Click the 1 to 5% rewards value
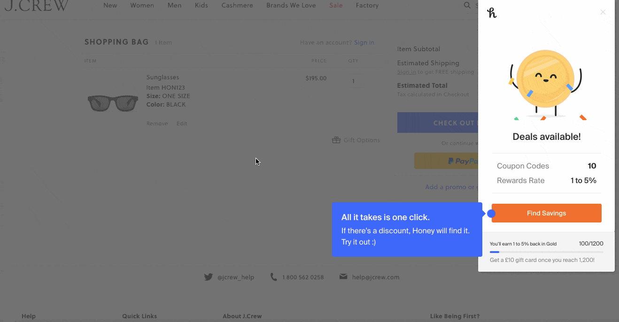619x322 pixels. [583, 180]
